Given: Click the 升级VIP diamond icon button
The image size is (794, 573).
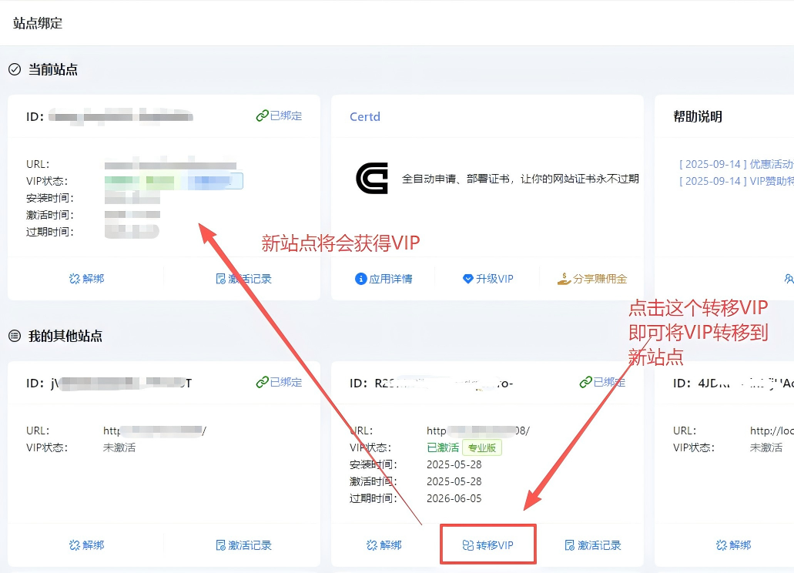Looking at the screenshot, I should 468,279.
